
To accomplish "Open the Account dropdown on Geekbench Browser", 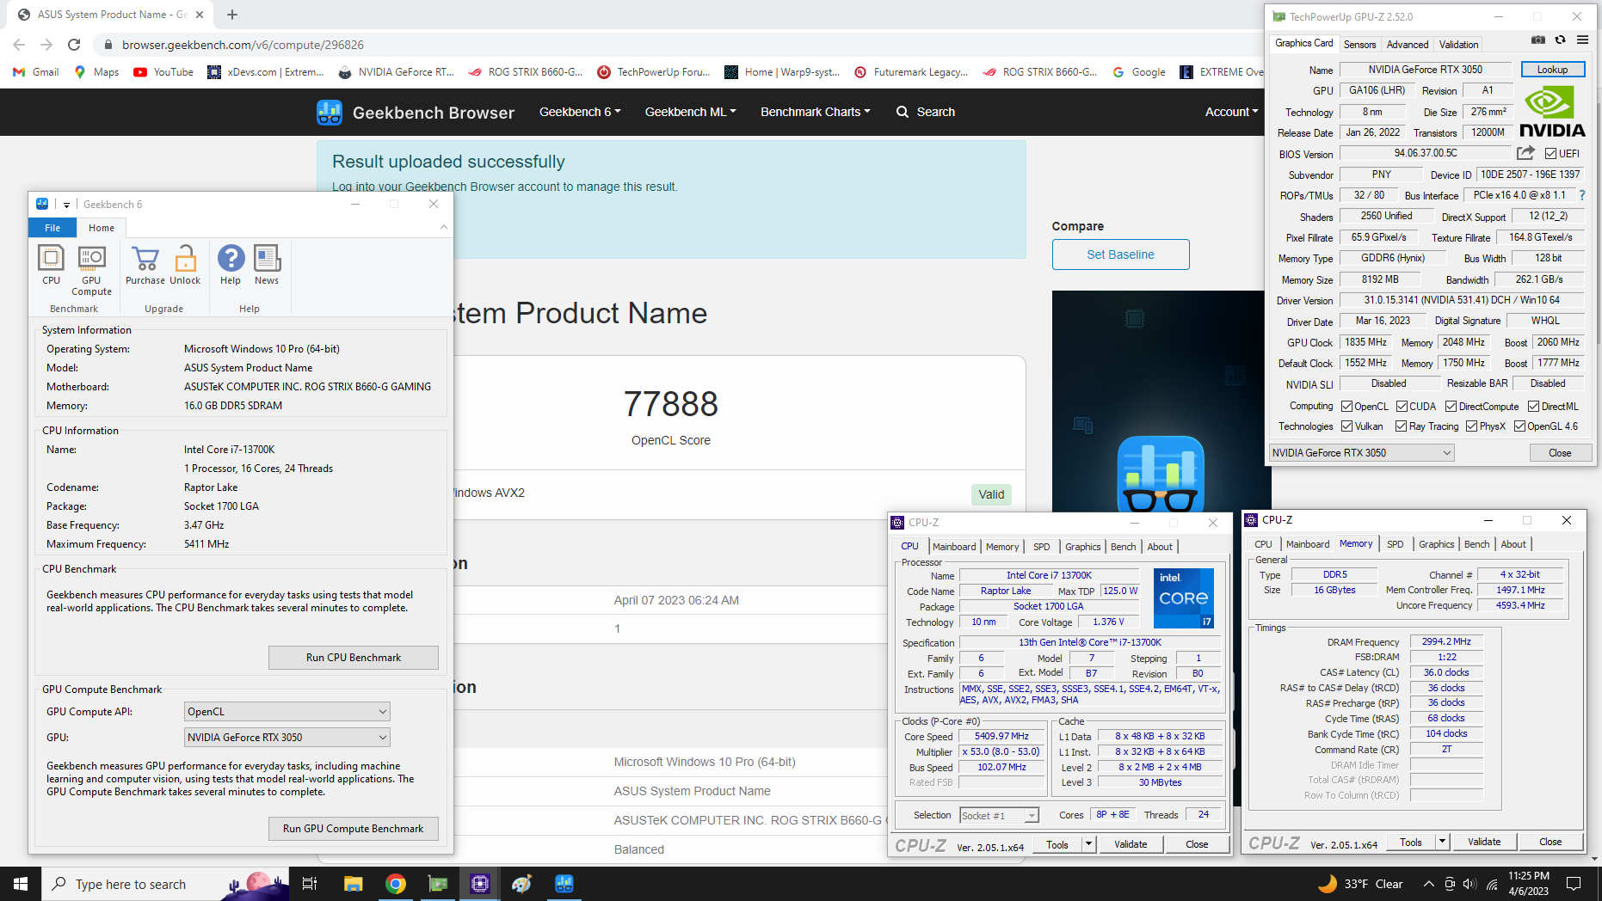I will click(x=1231, y=112).
